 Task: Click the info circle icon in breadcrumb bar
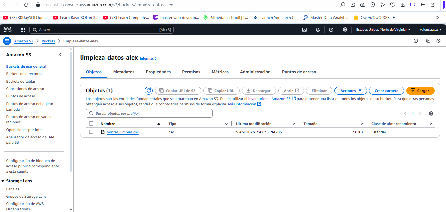pyautogui.click(x=416, y=41)
